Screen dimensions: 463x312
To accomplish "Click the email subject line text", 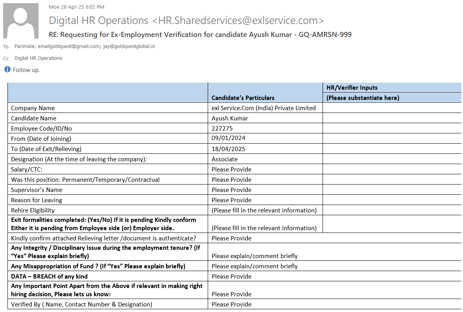I will (x=200, y=35).
